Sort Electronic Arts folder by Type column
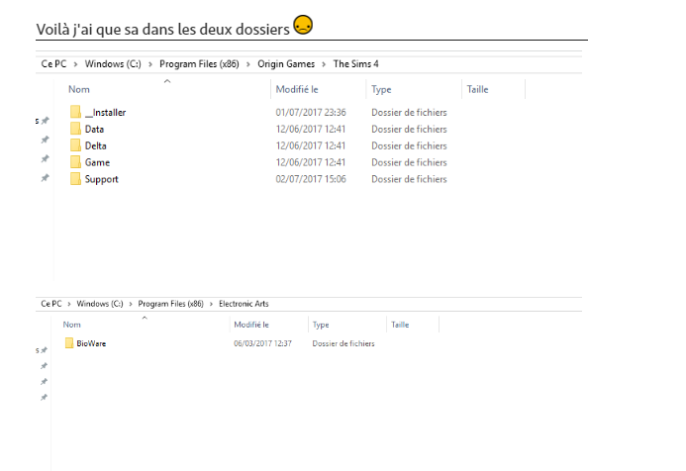 click(321, 325)
